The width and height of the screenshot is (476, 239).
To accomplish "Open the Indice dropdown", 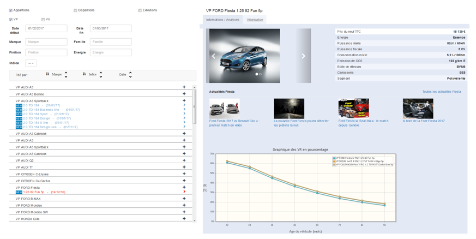I will (x=31, y=63).
